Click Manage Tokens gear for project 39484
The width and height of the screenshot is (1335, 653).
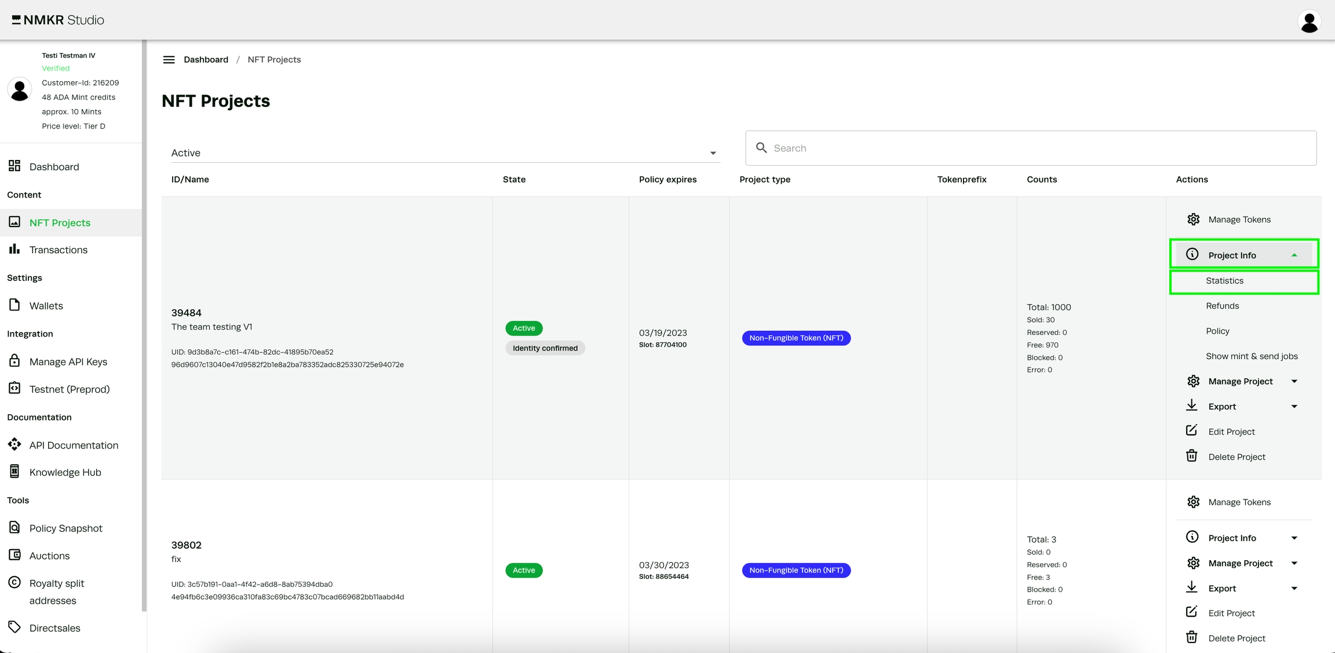click(x=1193, y=220)
